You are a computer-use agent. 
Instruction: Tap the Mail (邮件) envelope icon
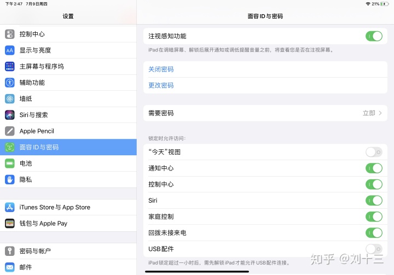(9, 267)
